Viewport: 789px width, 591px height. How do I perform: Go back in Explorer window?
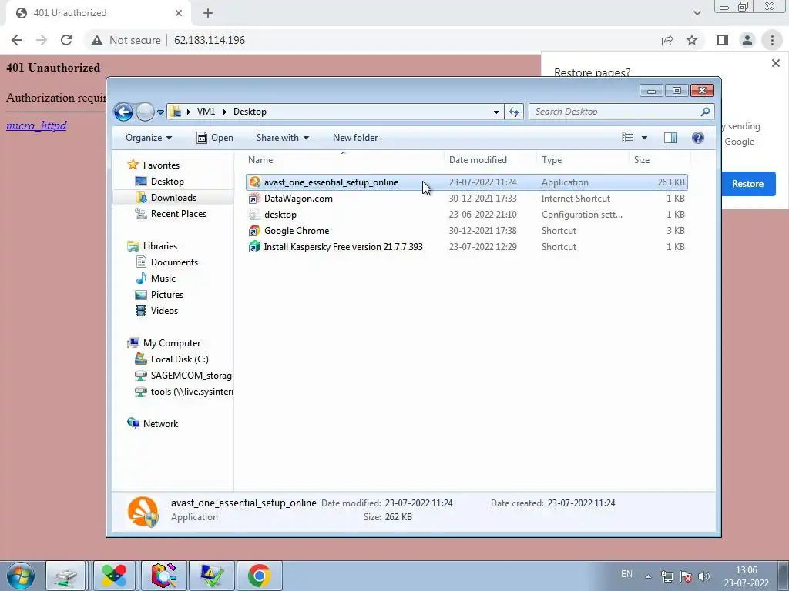(x=123, y=112)
